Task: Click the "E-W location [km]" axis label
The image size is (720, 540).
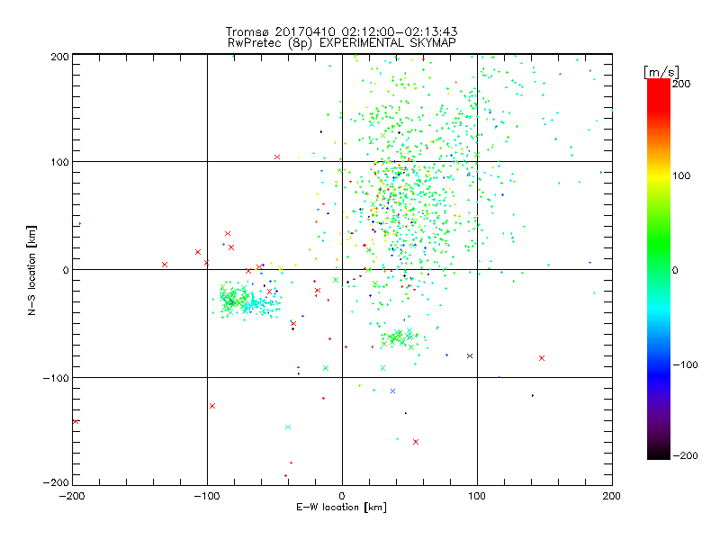Action: pyautogui.click(x=341, y=507)
